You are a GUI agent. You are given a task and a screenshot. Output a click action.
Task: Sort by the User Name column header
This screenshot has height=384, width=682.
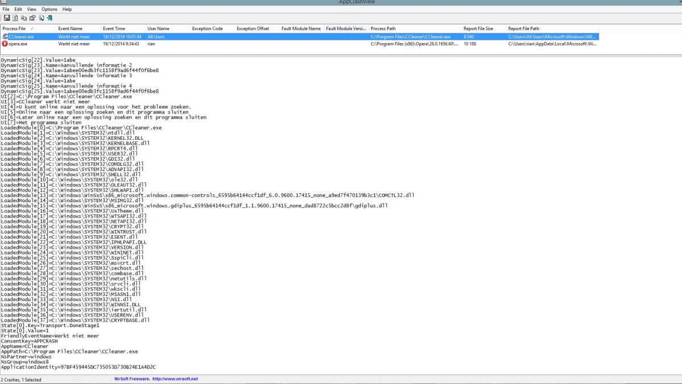(x=168, y=28)
